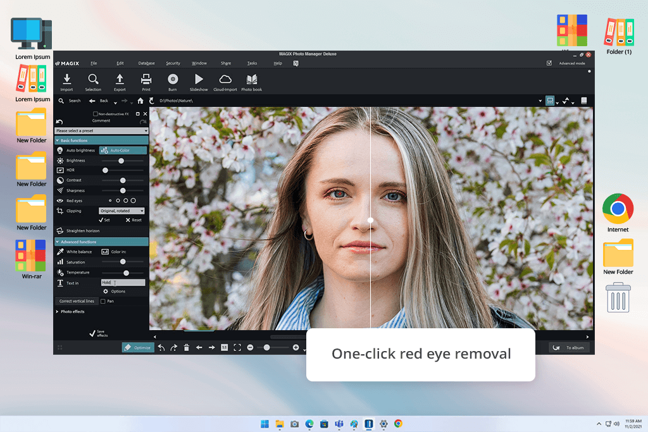Image resolution: width=648 pixels, height=432 pixels.
Task: Delete photo with the trash icon
Action: [187, 348]
